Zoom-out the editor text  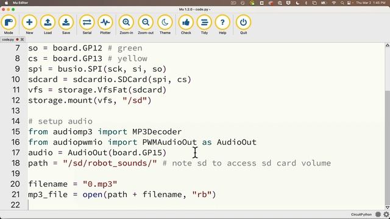[x=146, y=24]
